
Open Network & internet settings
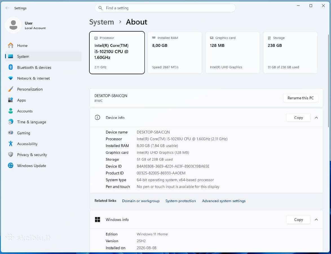click(x=43, y=78)
